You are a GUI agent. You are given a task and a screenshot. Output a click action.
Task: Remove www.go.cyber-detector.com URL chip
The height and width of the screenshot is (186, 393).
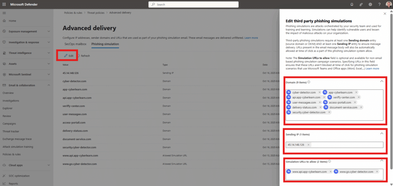pyautogui.click(x=377, y=172)
